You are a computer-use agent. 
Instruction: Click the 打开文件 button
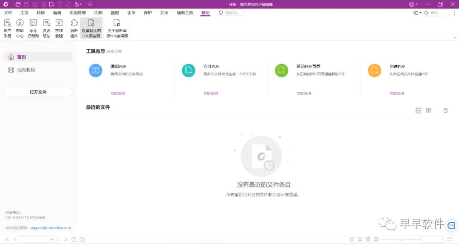38,92
